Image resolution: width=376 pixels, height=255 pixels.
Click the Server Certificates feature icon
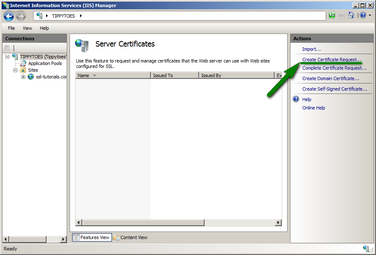click(x=82, y=45)
